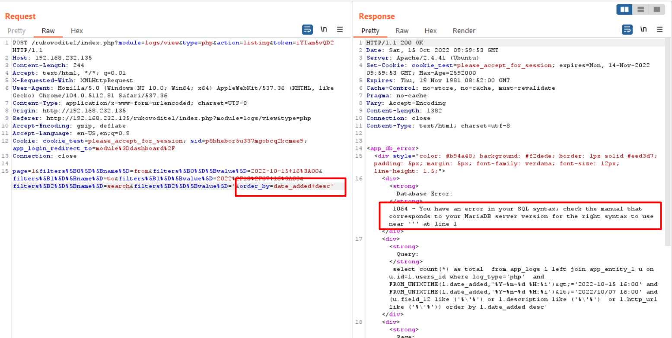Toggle the Response panel's blue word-wrap icon
Screen dimensions: 672x338
tap(627, 30)
